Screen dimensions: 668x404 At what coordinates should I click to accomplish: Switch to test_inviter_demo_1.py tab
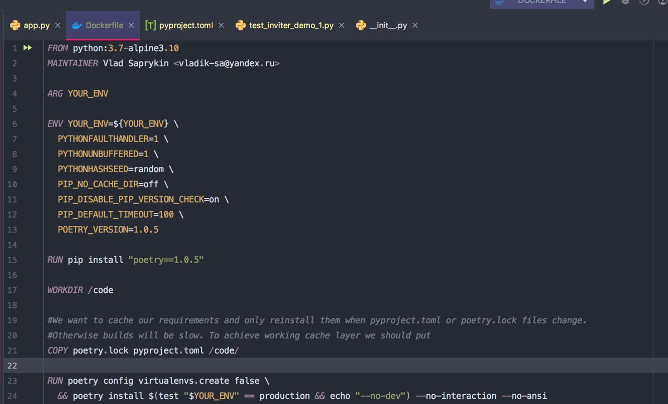[291, 25]
